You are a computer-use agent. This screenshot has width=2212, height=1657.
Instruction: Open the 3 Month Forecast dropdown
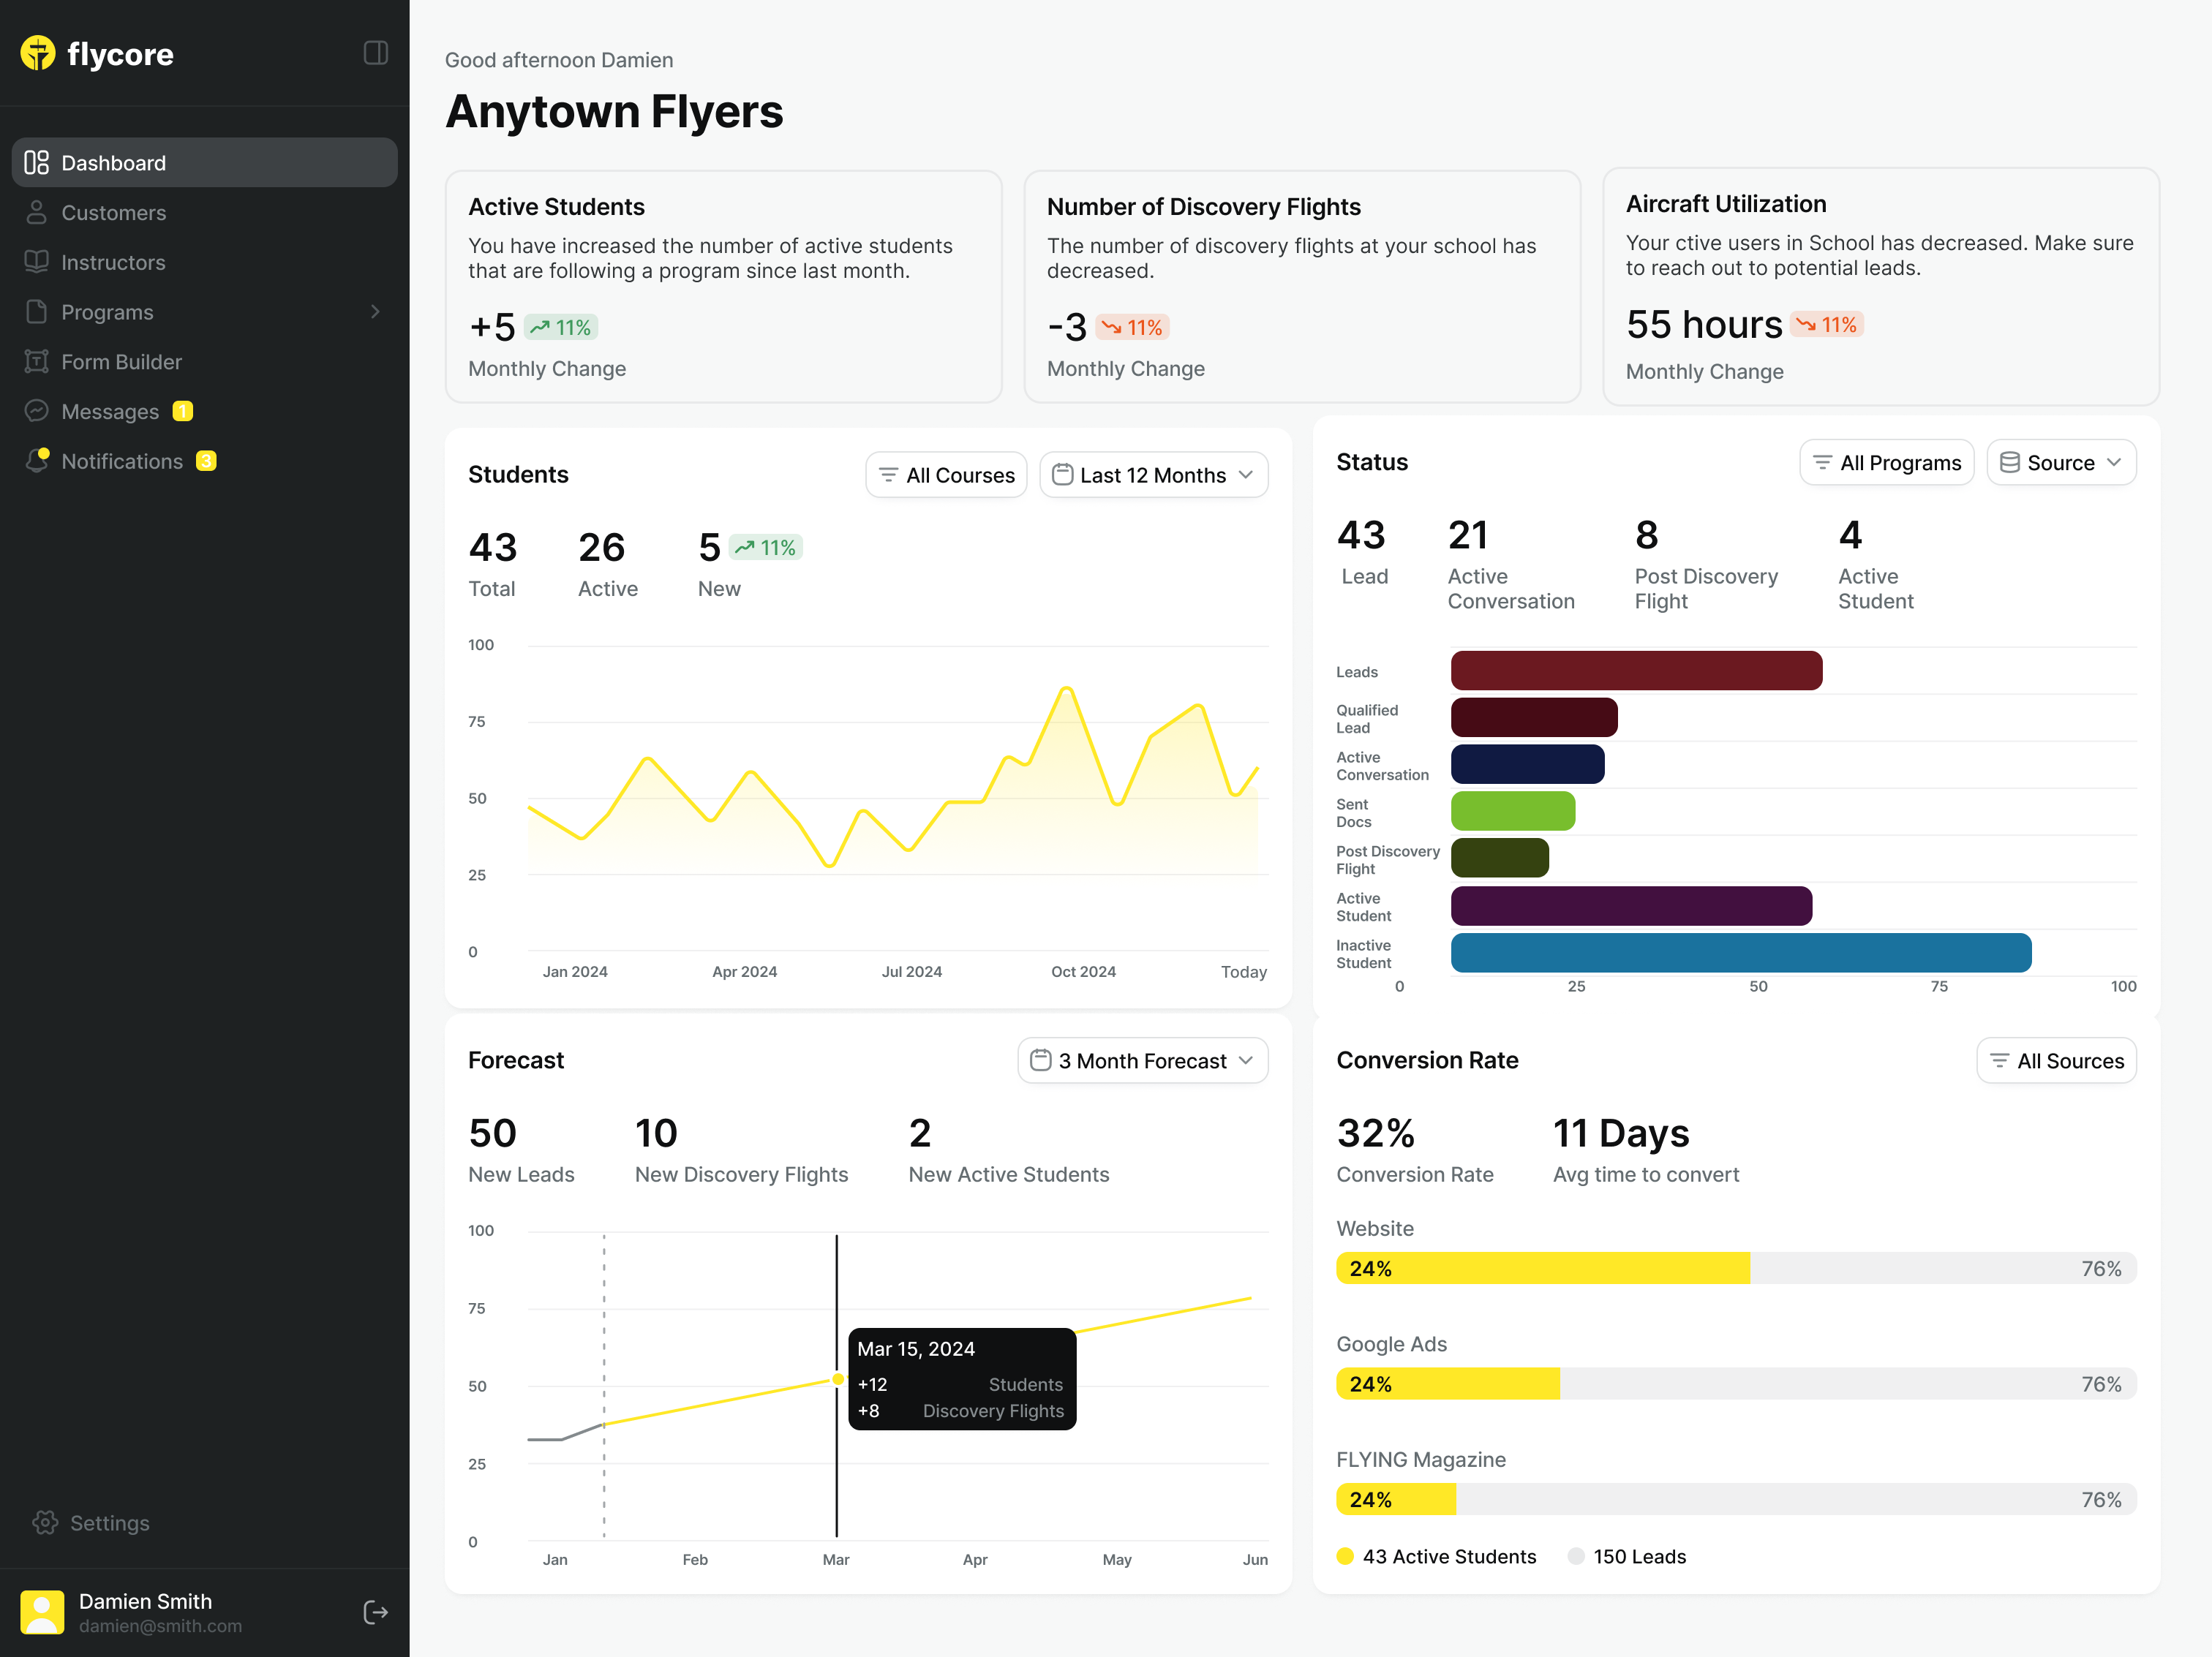coord(1142,1060)
